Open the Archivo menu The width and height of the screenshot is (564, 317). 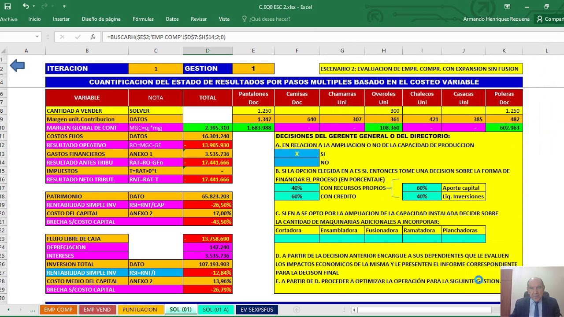9,19
